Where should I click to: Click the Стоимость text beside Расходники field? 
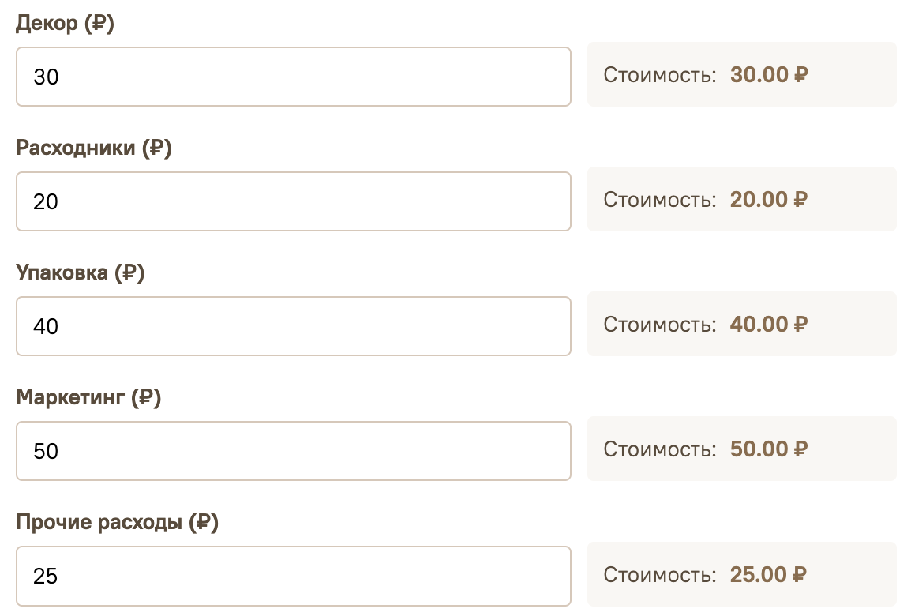point(660,200)
